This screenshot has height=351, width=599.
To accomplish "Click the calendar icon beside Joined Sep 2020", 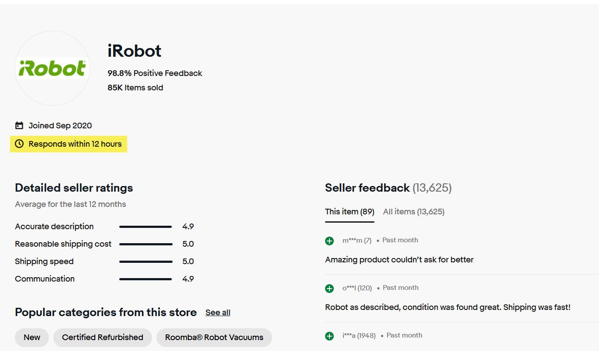I will (19, 126).
